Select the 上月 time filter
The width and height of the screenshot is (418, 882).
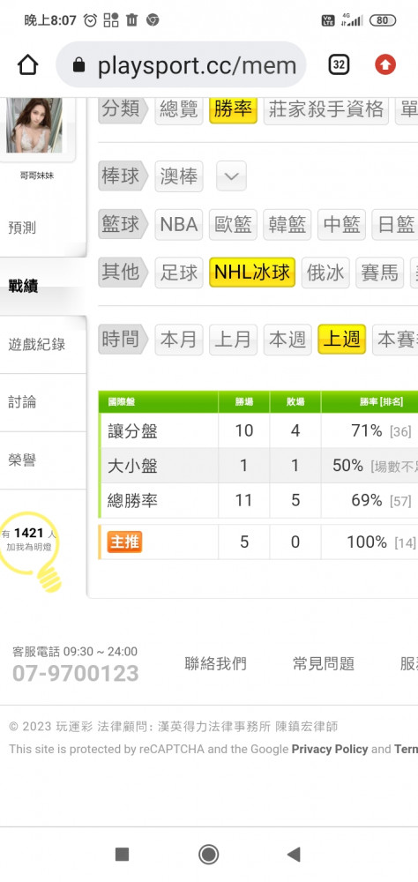point(233,340)
